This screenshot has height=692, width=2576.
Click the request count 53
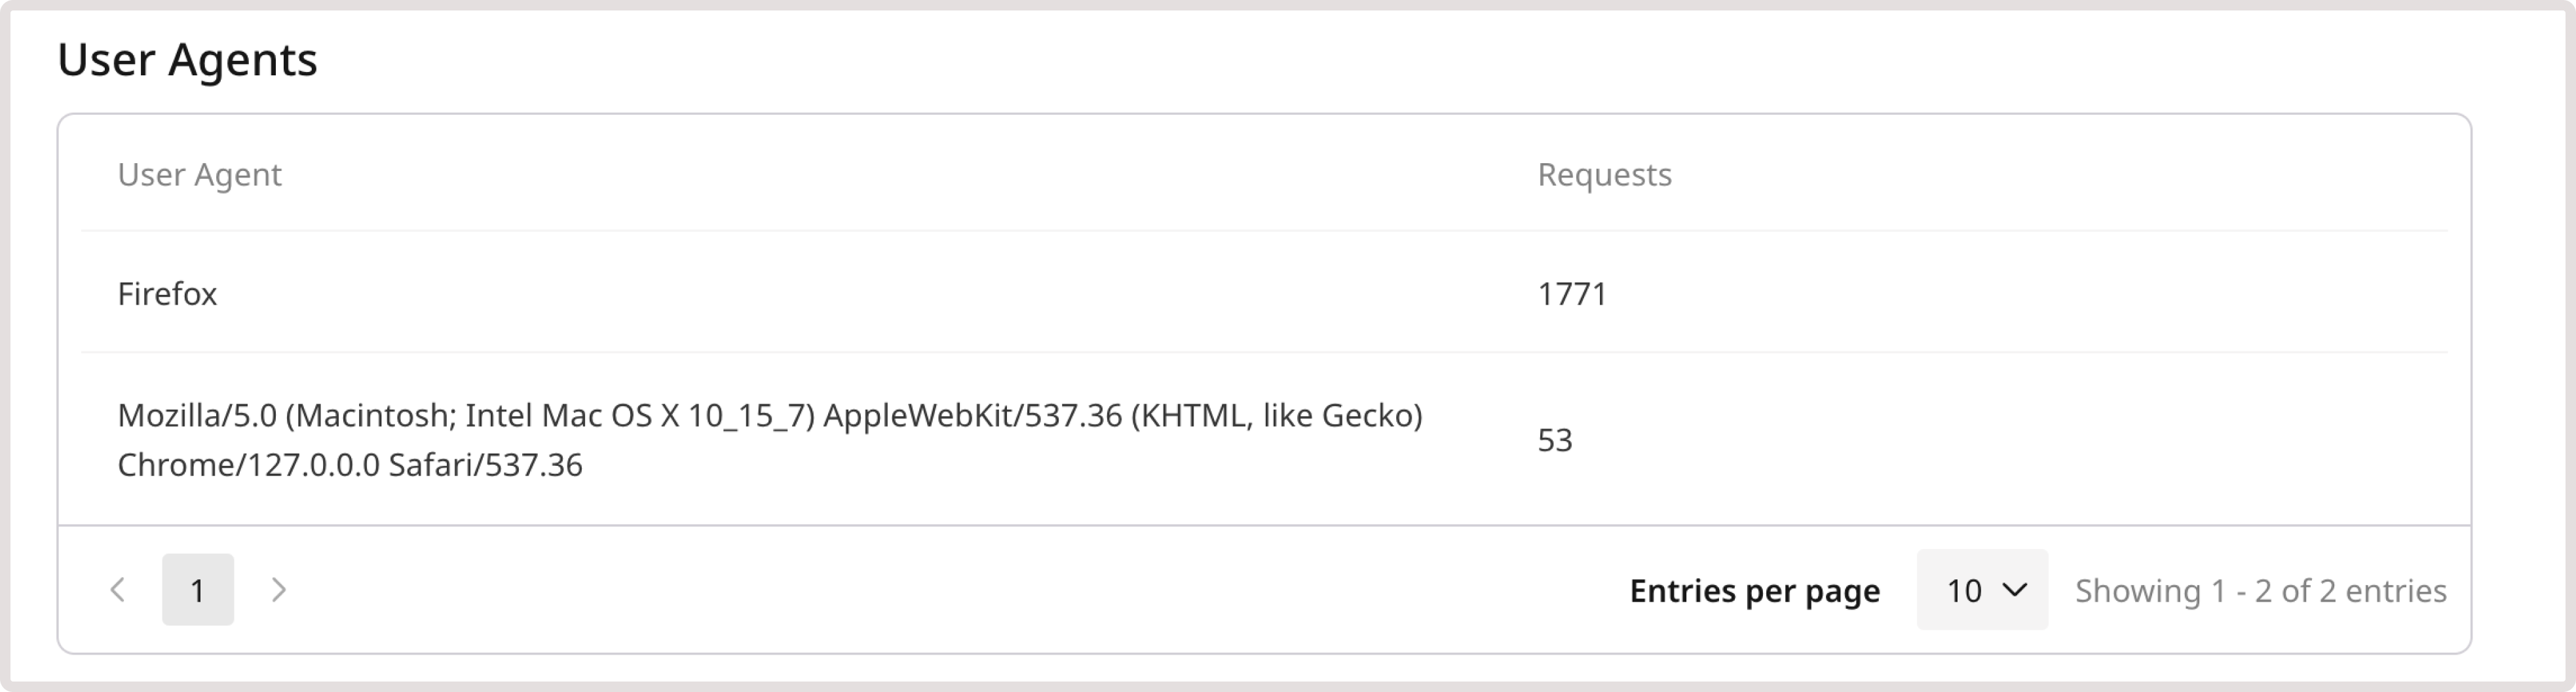pos(1556,438)
